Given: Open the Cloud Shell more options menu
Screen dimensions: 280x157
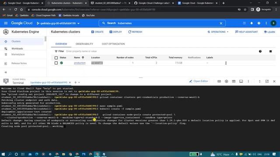Looking at the screenshot, I should [x=248, y=82].
